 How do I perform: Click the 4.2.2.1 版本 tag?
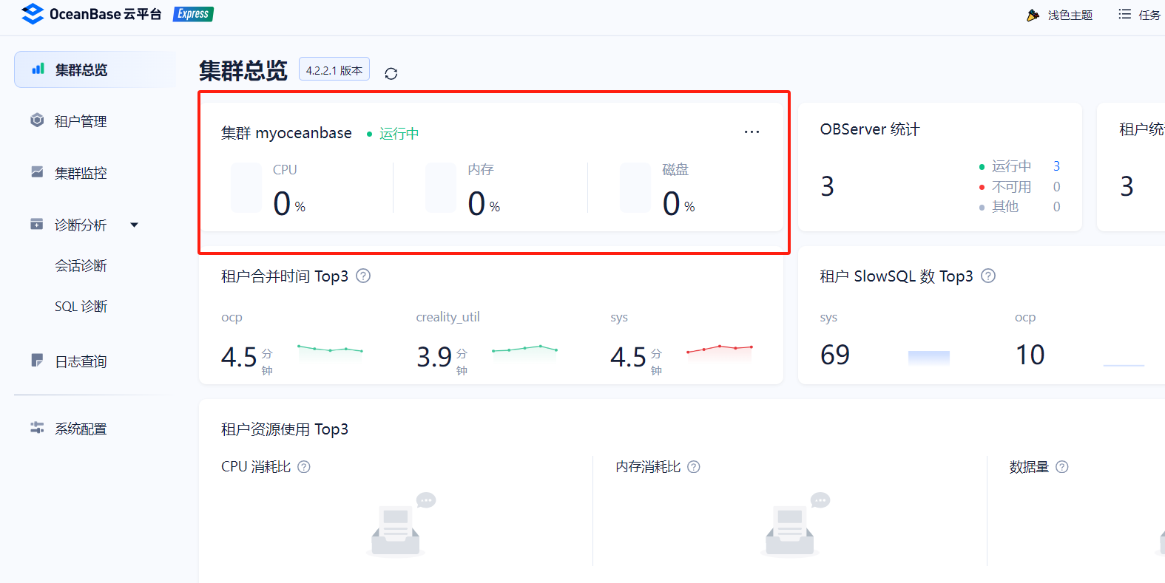334,69
